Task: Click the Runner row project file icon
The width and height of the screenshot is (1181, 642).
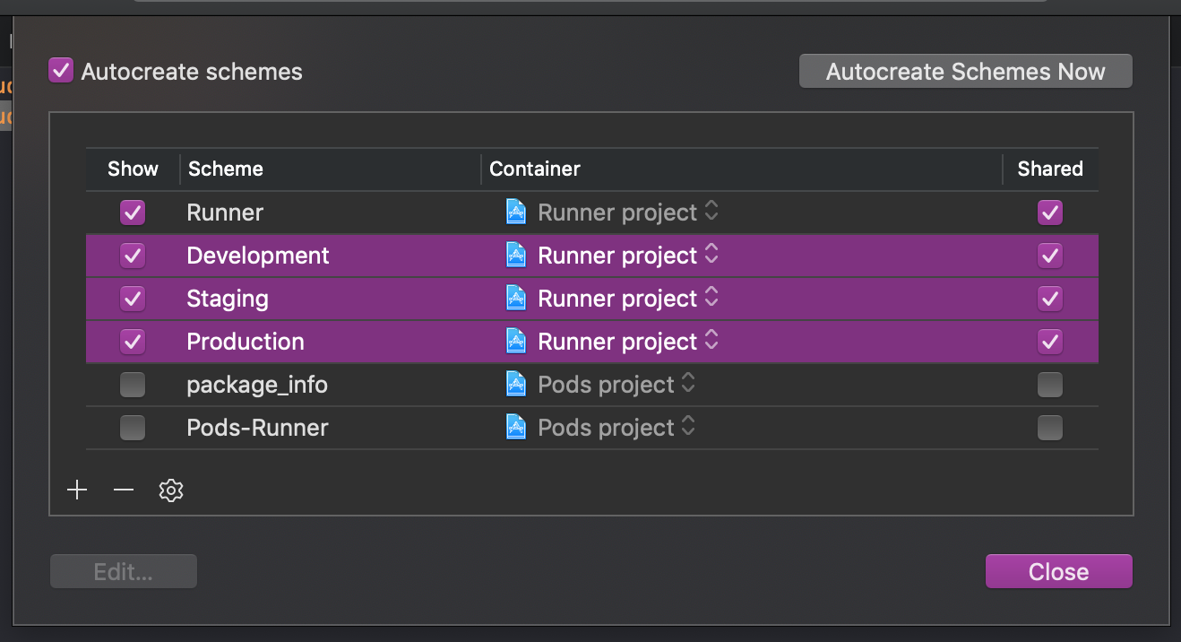Action: [516, 213]
